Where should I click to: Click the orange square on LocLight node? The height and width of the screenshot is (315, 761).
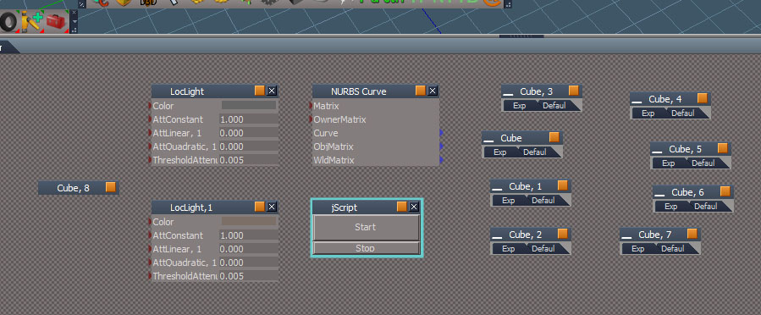260,91
